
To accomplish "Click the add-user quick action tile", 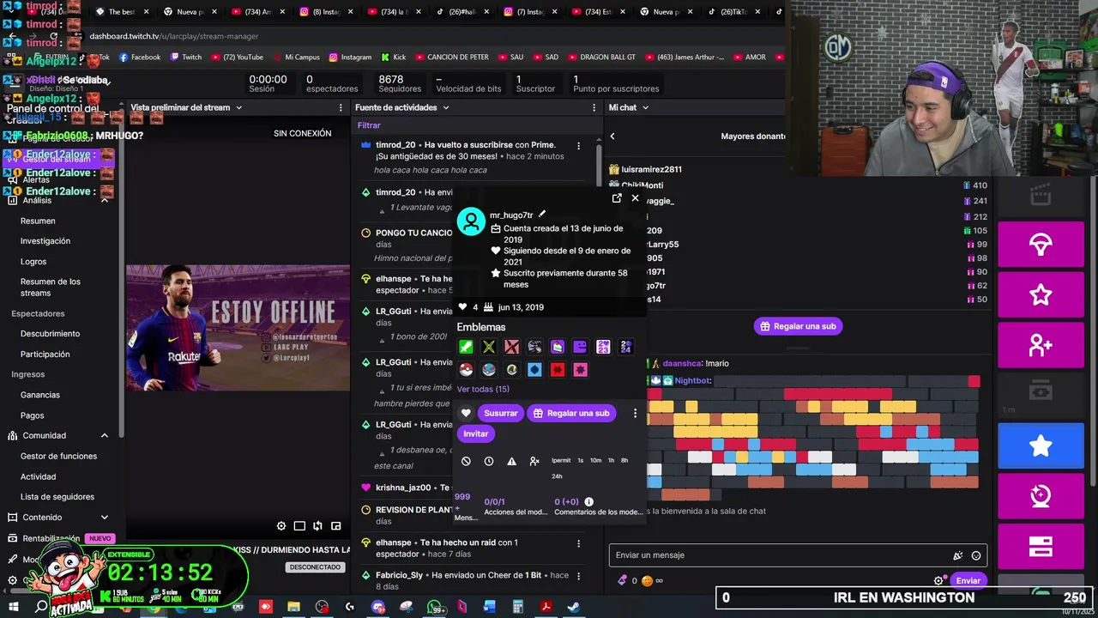I will [1041, 345].
